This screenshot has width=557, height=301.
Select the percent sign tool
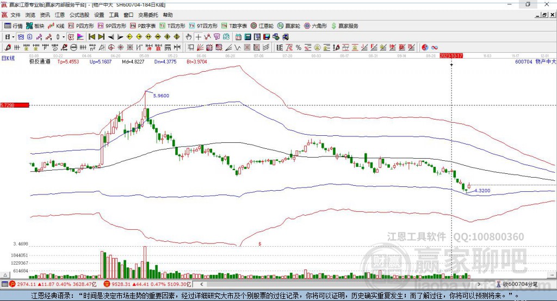pyautogui.click(x=299, y=47)
